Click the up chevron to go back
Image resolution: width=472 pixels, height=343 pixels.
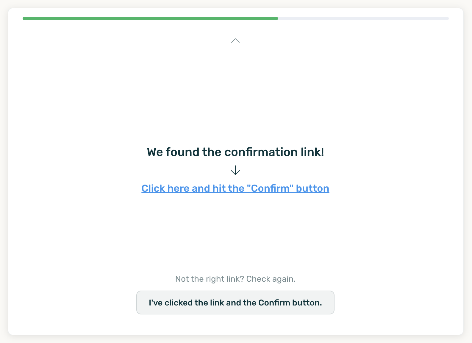click(x=235, y=41)
